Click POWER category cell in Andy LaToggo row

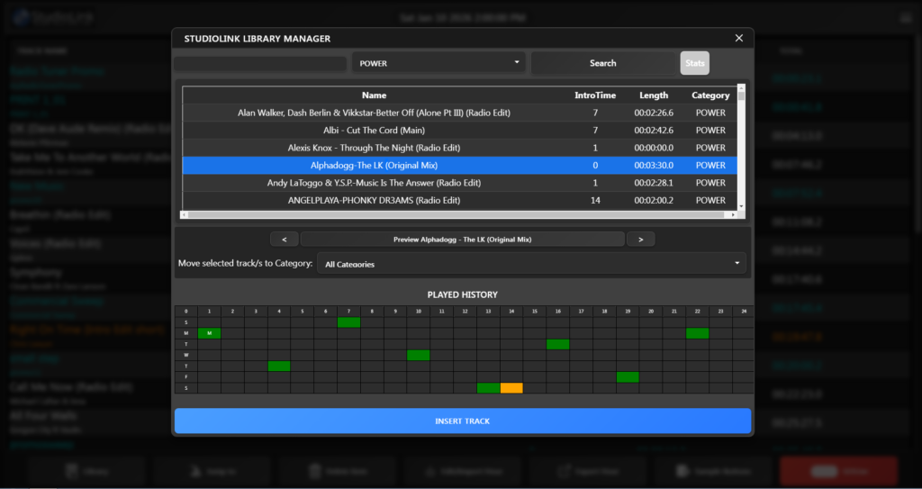coord(710,183)
